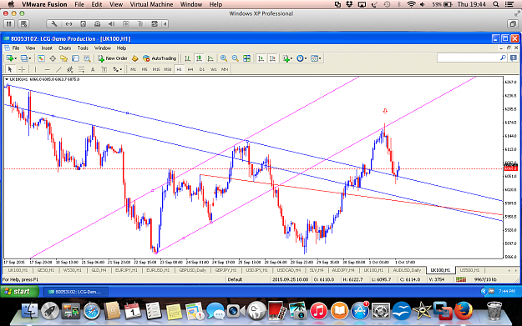
Task: Open the MetaTrader File menu
Action: tap(16, 48)
